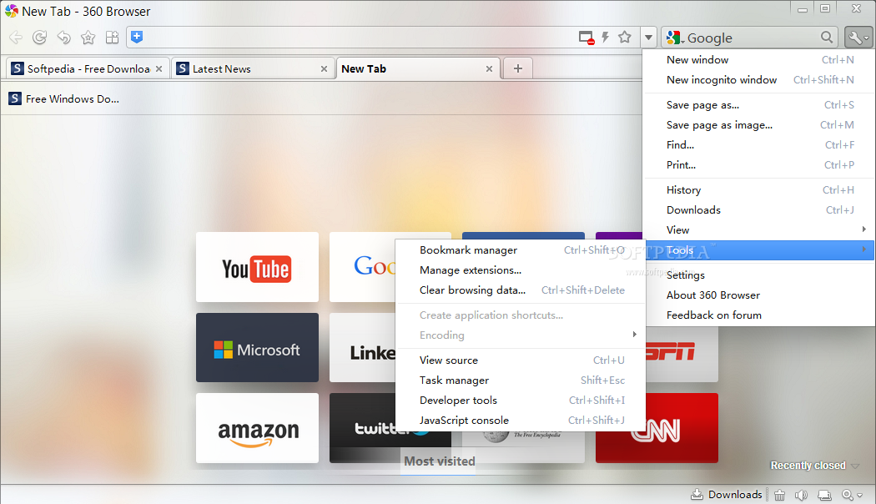Open Downloads in the status bar
This screenshot has width=876, height=504.
727,495
